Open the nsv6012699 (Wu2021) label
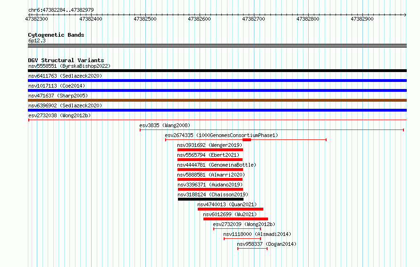 230,214
